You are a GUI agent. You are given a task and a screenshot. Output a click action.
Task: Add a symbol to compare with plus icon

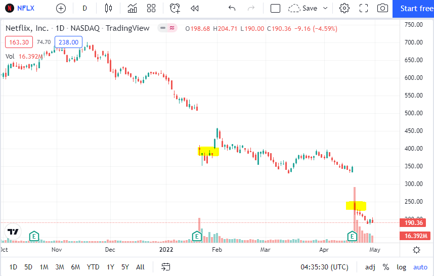point(61,8)
